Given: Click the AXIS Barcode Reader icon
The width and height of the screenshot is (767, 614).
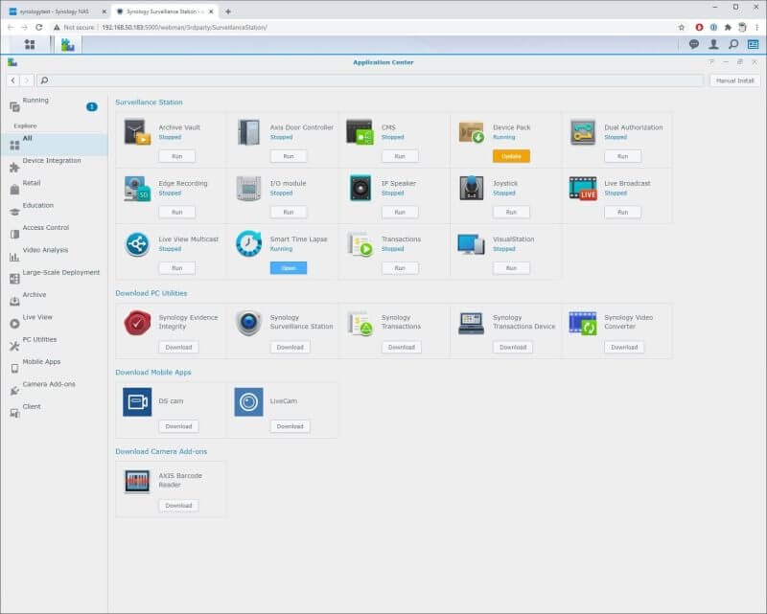Looking at the screenshot, I should tap(137, 481).
